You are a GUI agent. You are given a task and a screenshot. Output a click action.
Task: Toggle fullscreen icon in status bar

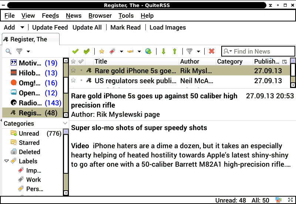pyautogui.click(x=290, y=200)
